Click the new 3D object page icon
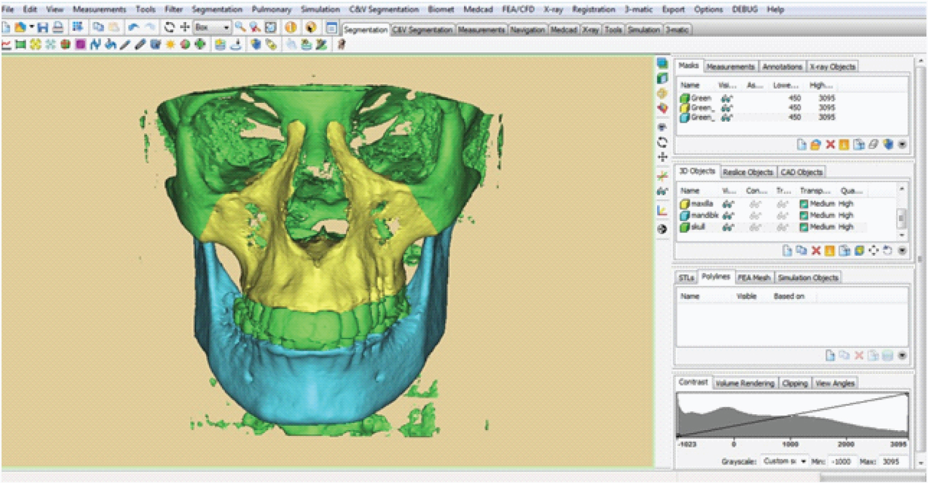 click(x=787, y=251)
